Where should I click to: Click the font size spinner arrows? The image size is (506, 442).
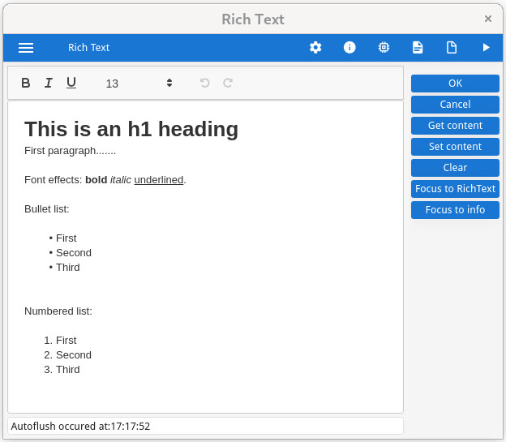coord(169,83)
